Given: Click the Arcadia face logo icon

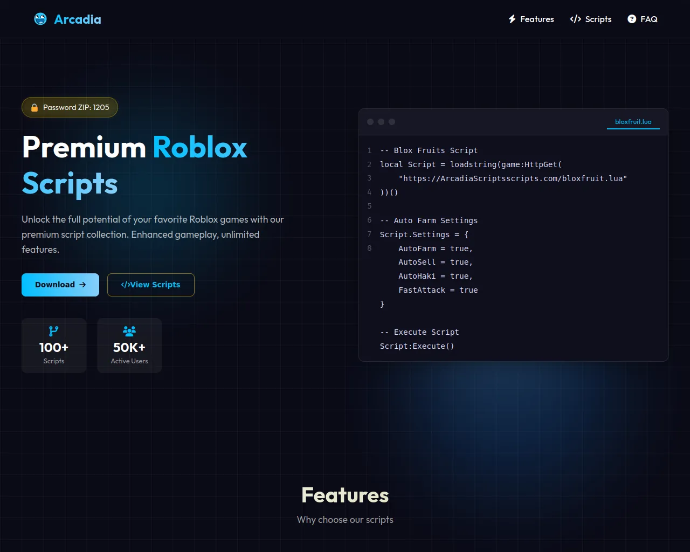Looking at the screenshot, I should click(x=40, y=19).
